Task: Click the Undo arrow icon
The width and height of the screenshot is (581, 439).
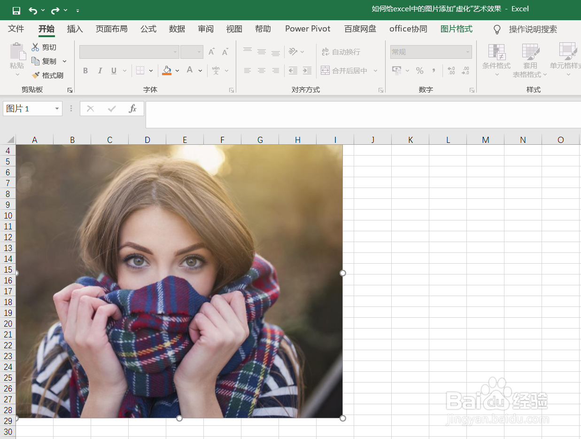Action: coord(32,10)
